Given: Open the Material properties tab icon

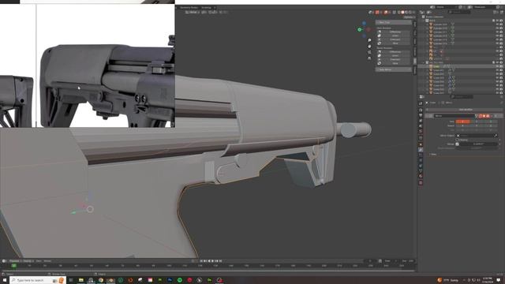Looking at the screenshot, I should coord(421,177).
